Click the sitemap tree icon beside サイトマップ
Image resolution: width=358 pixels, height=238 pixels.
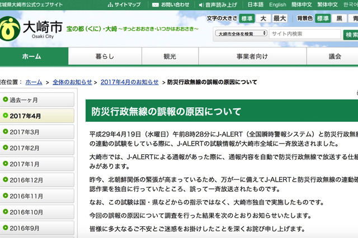110,5
